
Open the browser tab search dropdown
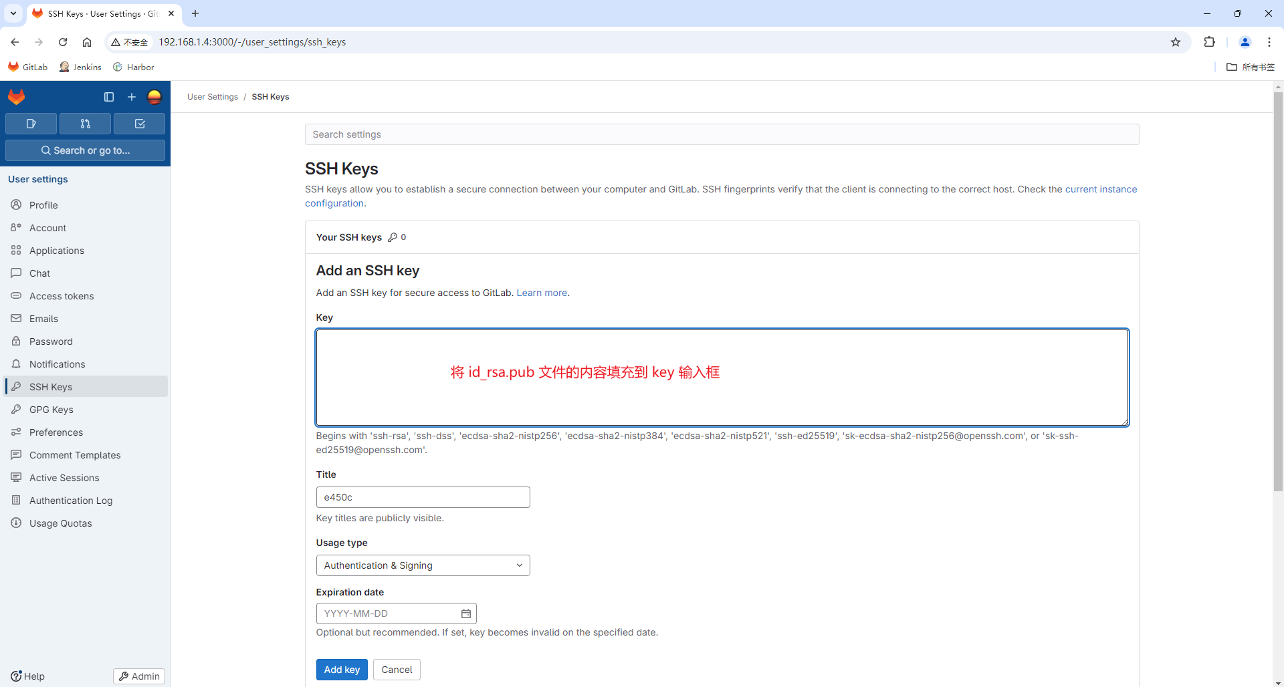(13, 13)
